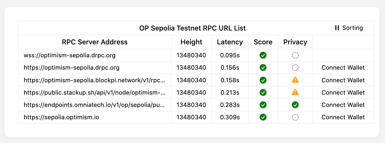The width and height of the screenshot is (385, 143).
Task: Click green Score checkmark for stackup.sh row
Action: coord(263,92)
